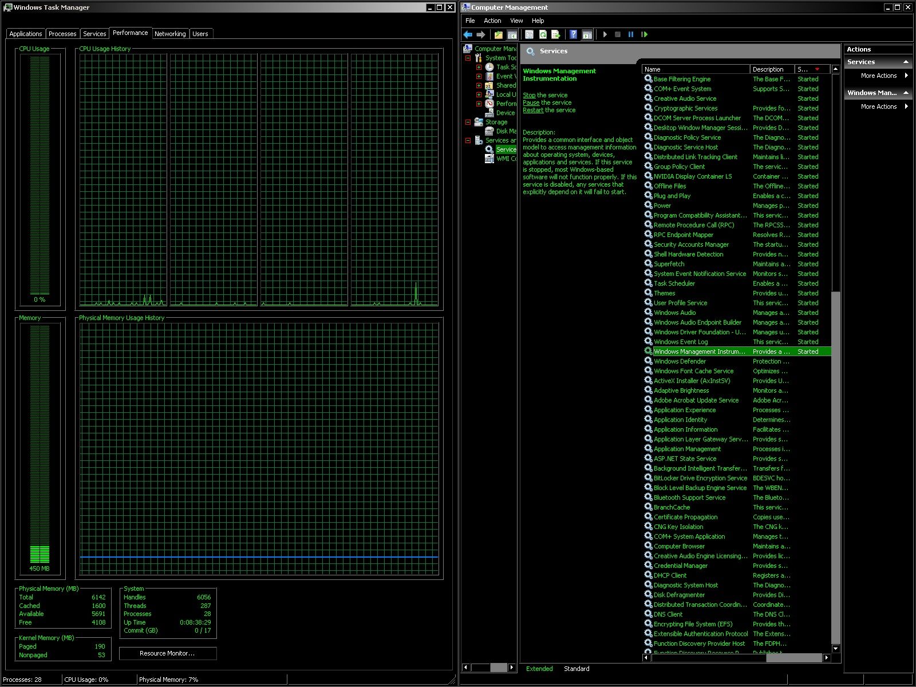
Task: Click the Restart the service link
Action: pyautogui.click(x=532, y=110)
